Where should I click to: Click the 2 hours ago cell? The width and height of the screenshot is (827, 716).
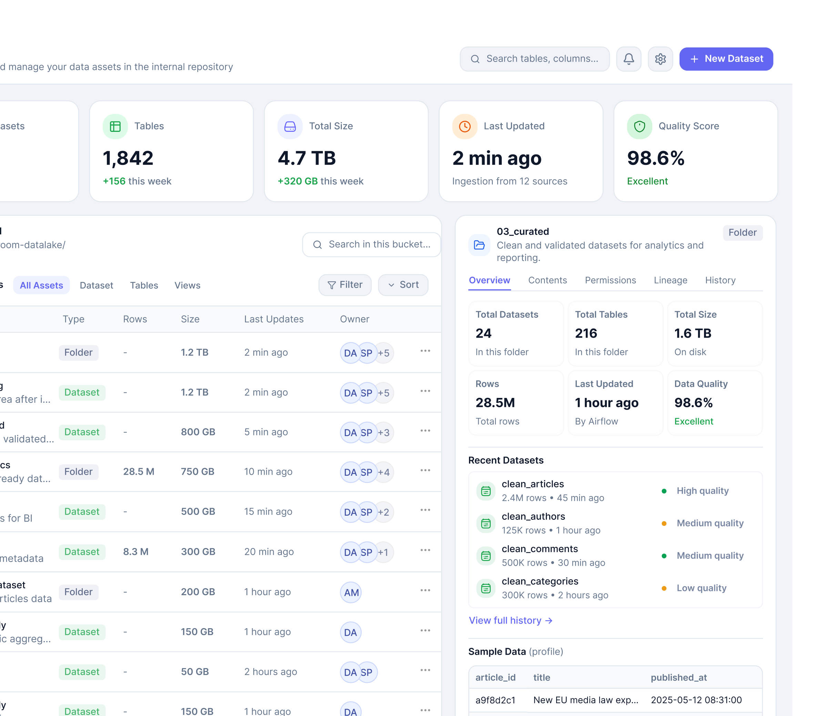271,672
